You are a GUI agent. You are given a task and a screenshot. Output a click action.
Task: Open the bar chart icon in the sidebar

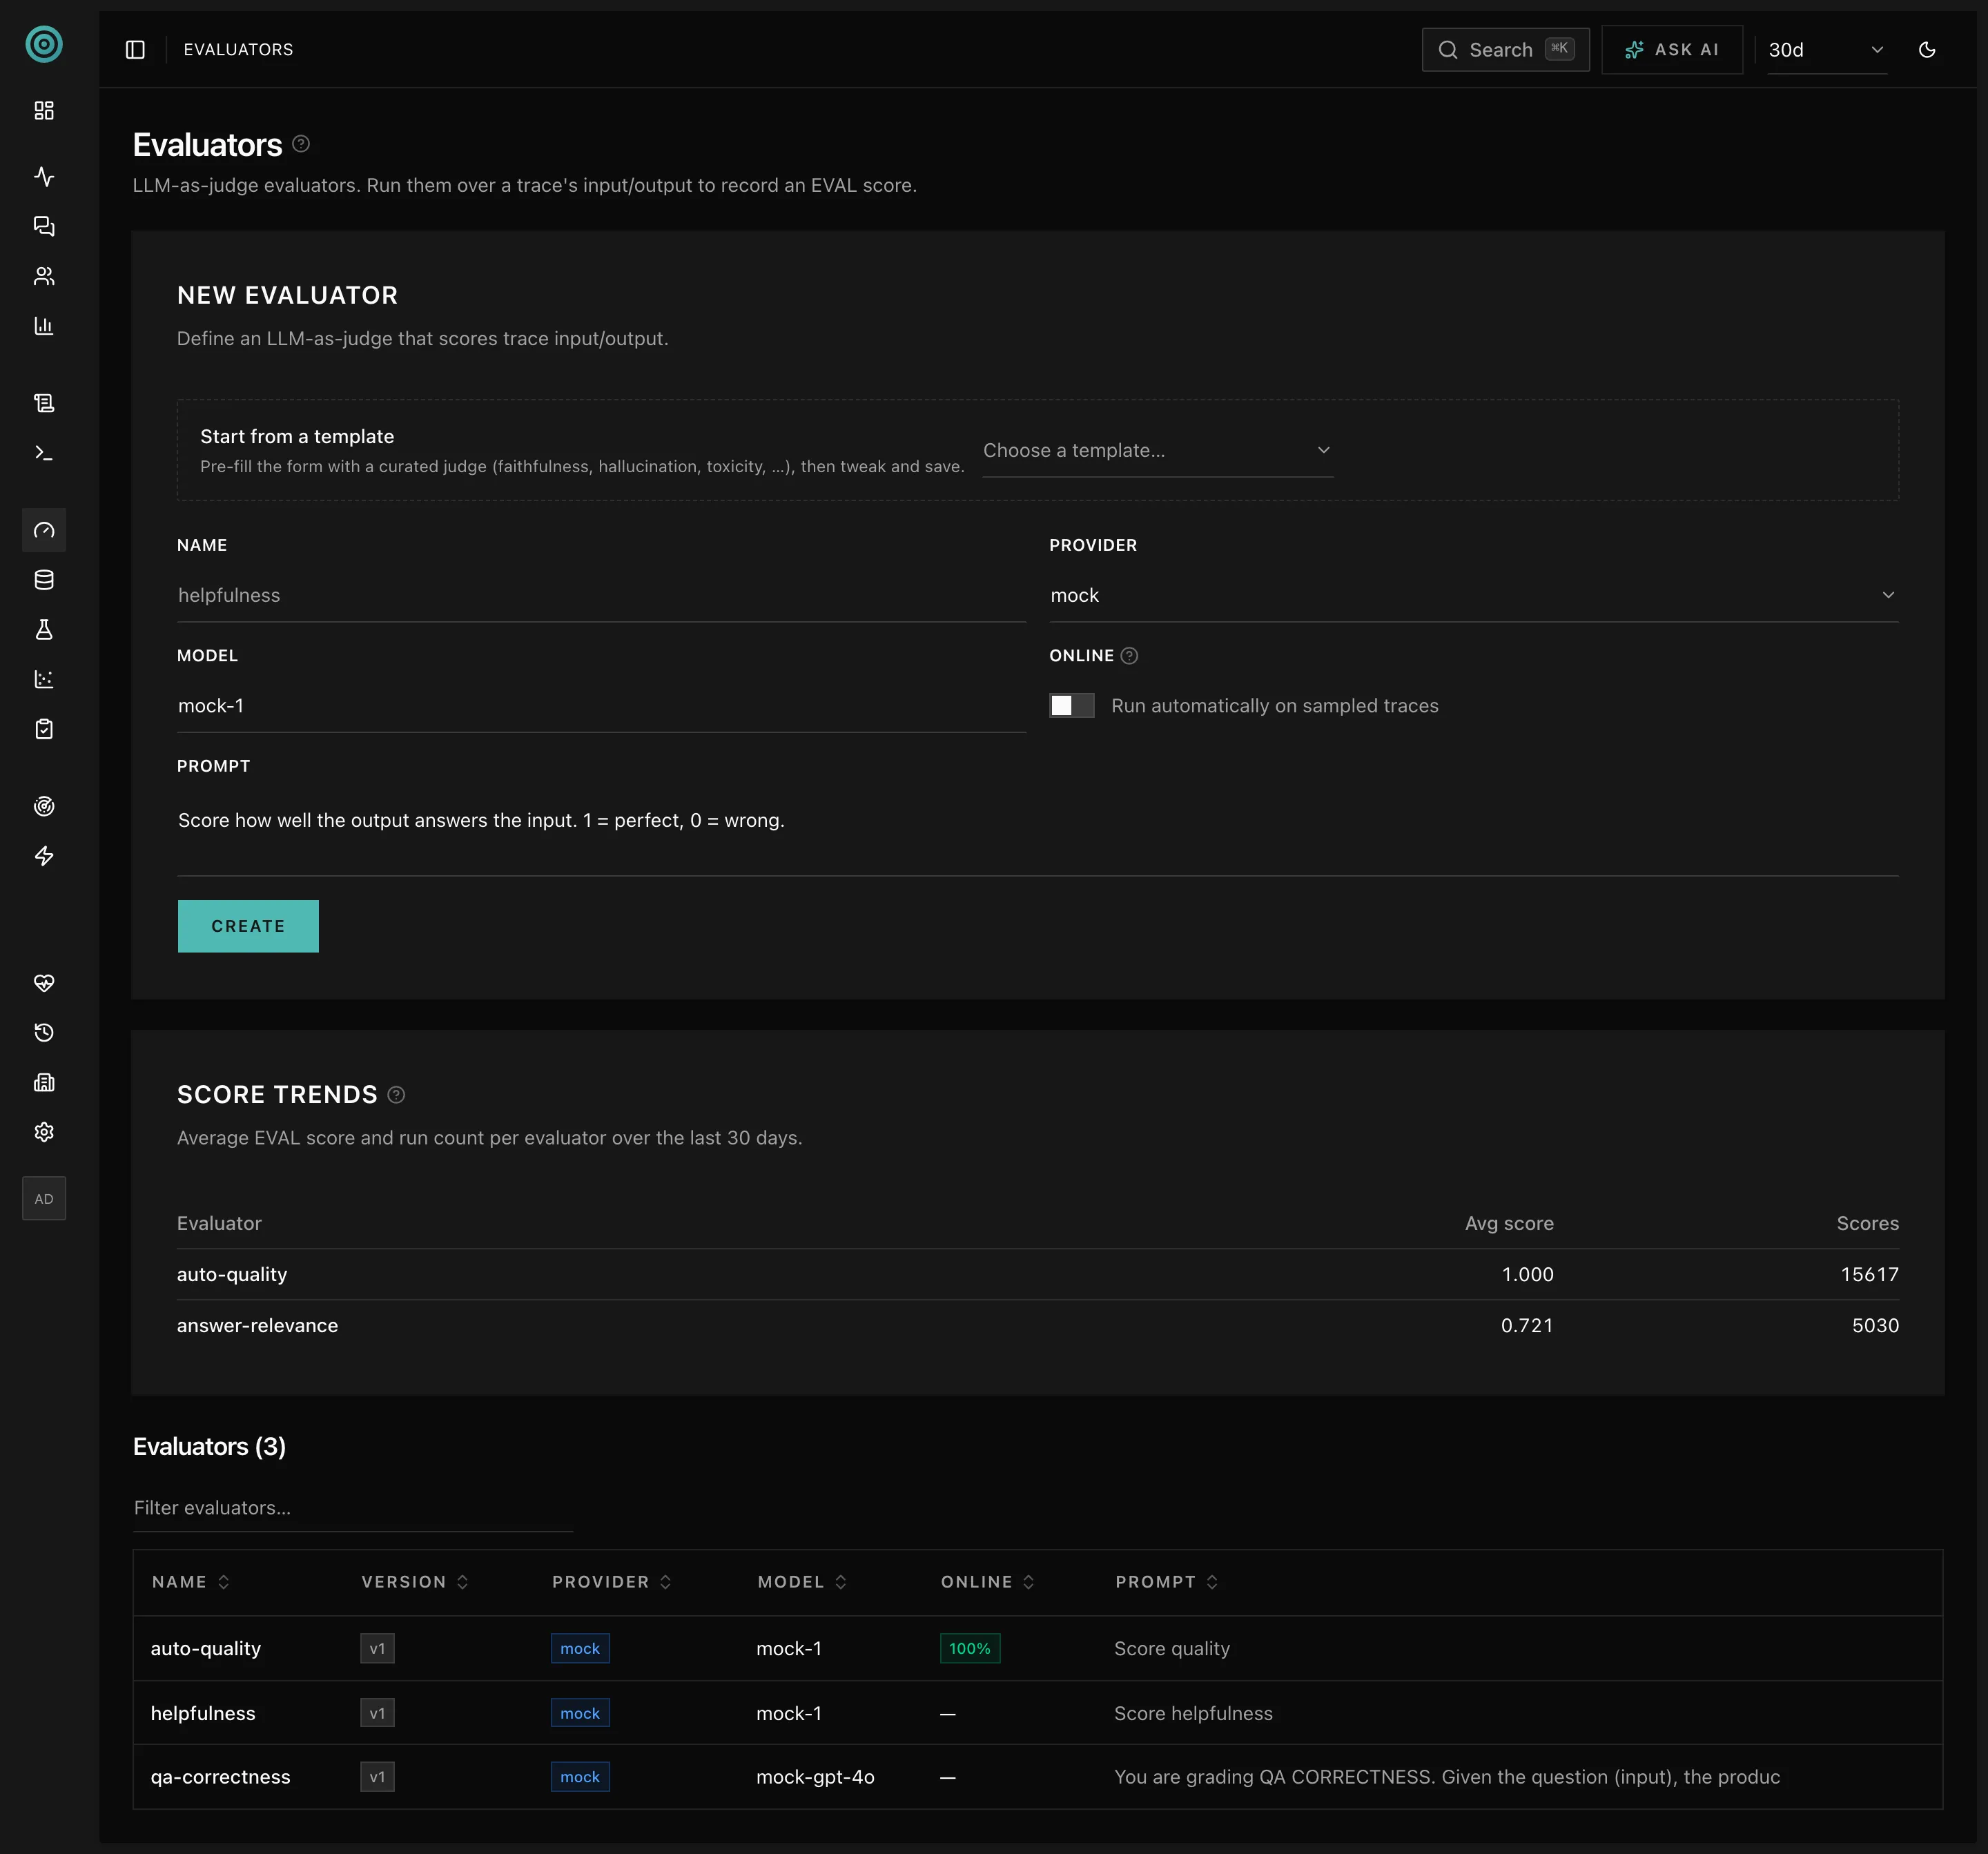(x=44, y=326)
